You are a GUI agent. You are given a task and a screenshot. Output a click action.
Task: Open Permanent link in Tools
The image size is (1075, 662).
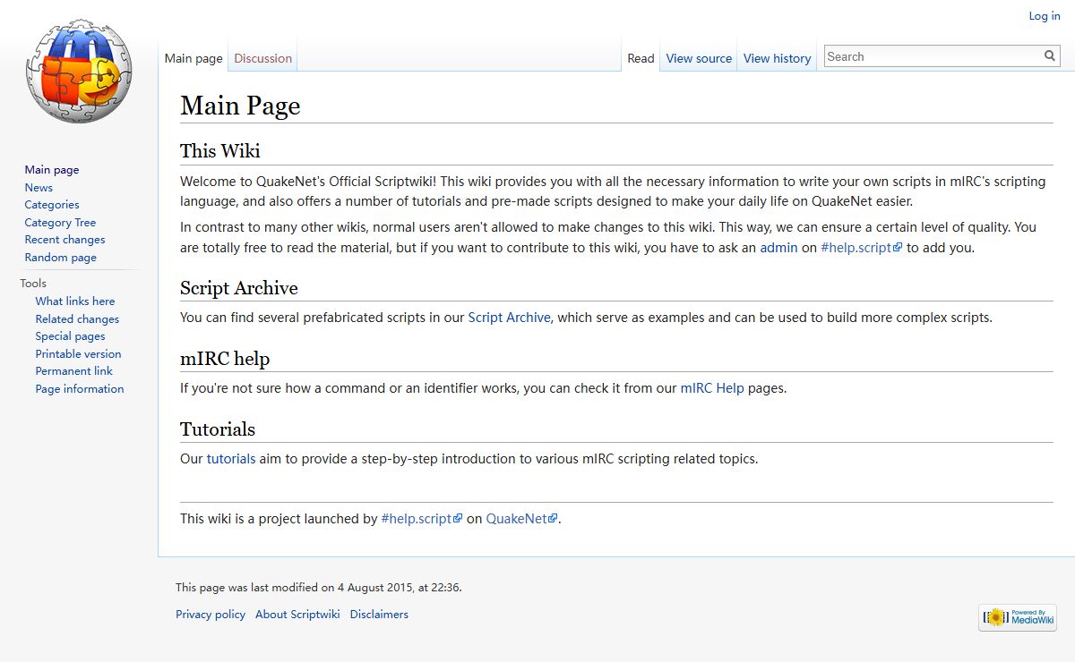pos(74,371)
